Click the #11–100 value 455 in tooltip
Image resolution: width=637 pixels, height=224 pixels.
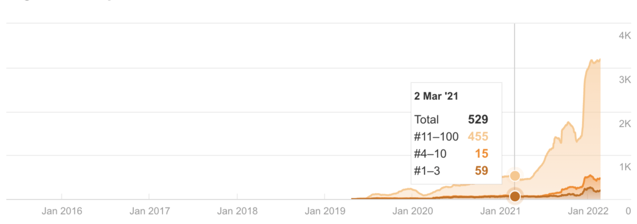[x=478, y=137]
